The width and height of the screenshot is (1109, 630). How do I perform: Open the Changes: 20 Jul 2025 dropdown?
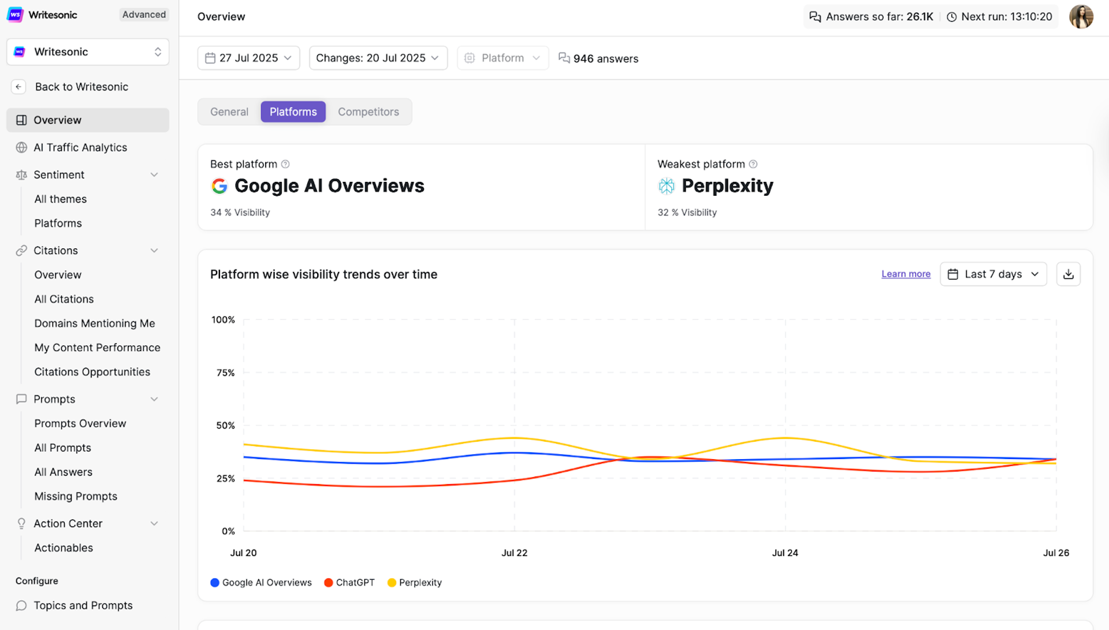378,58
